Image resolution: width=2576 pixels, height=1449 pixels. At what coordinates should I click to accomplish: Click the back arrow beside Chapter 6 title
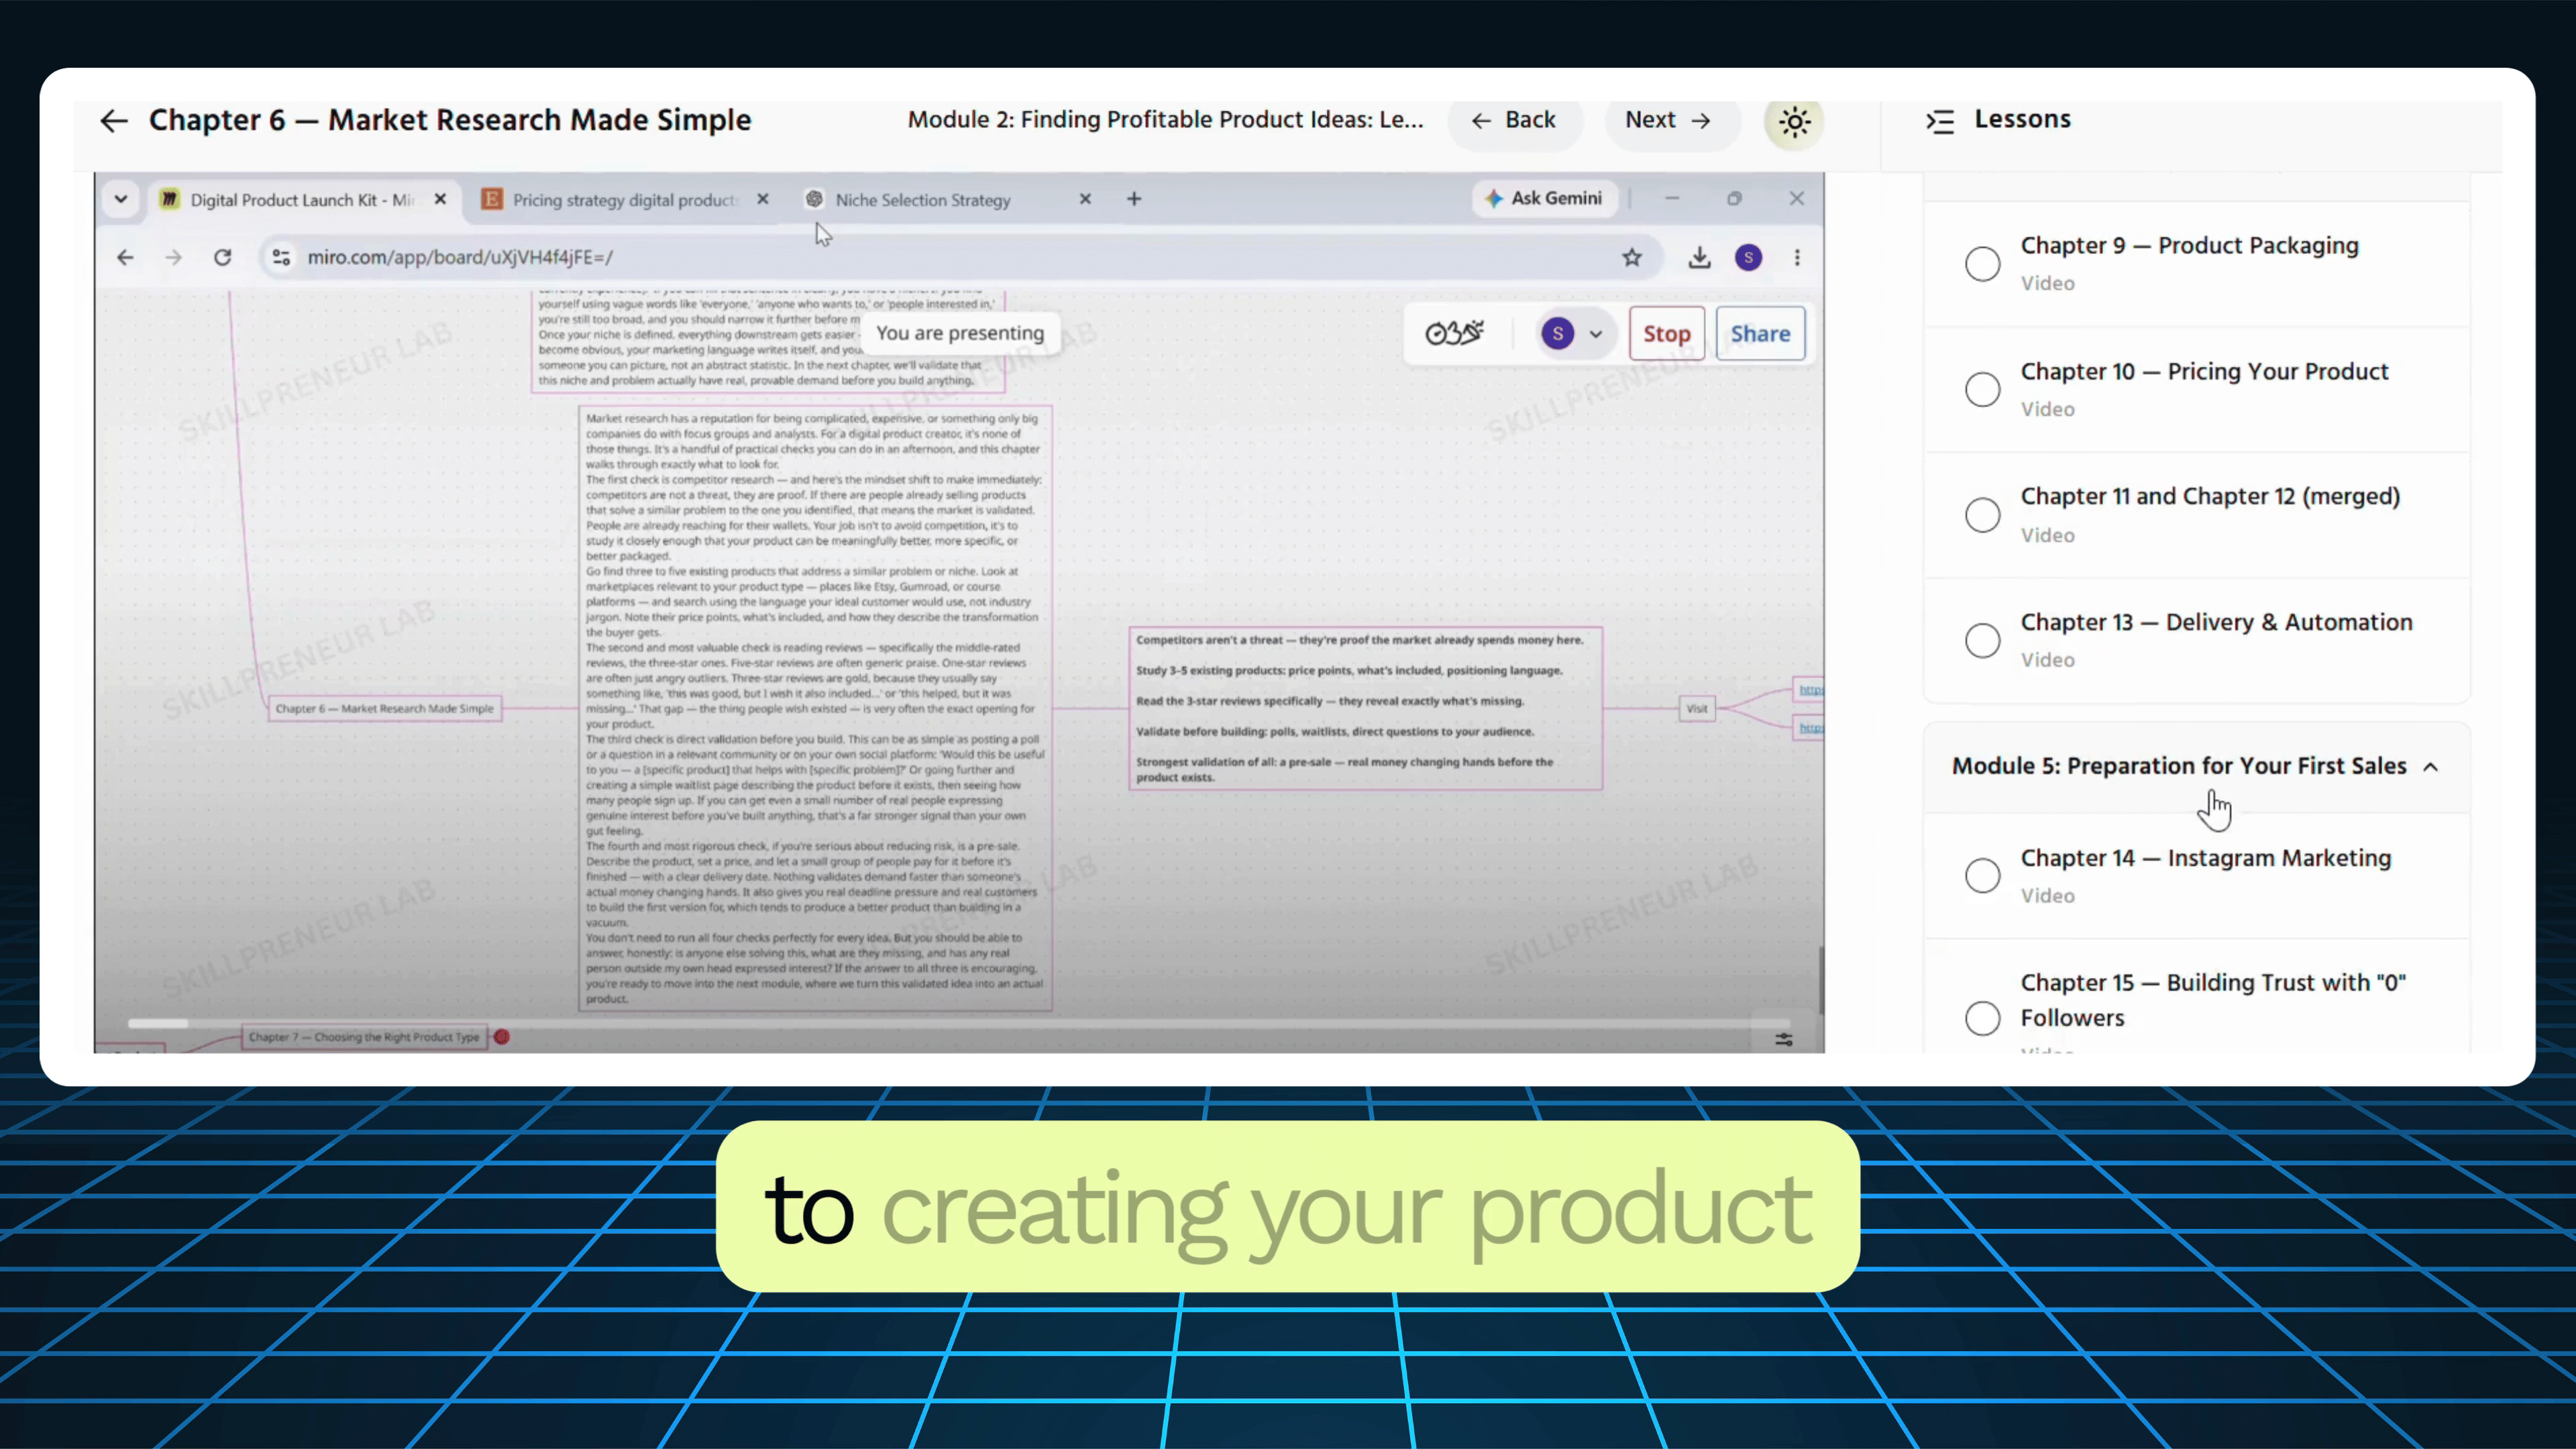(114, 121)
